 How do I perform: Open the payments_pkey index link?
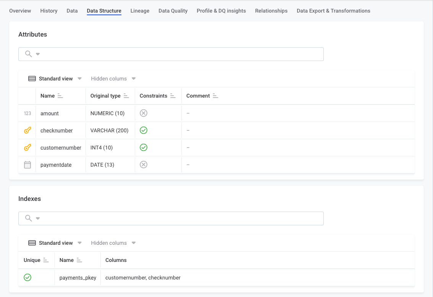point(78,278)
